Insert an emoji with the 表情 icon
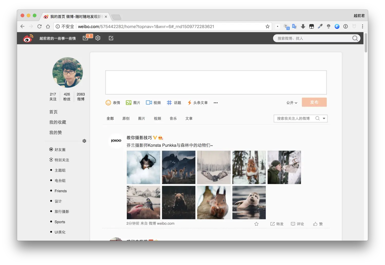This screenshot has width=385, height=265. click(x=108, y=103)
